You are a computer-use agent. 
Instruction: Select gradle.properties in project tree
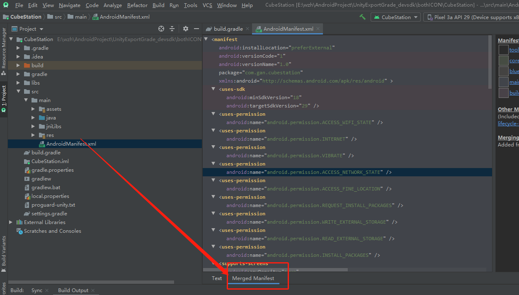[x=52, y=170]
